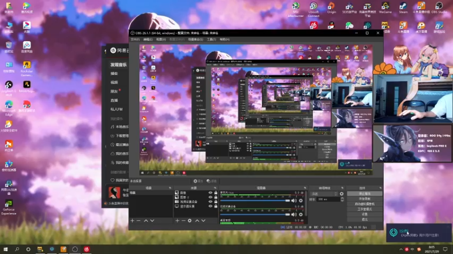The image size is (453, 254).
Task: Open the 淡出 transition type dropdown
Action: [324, 194]
